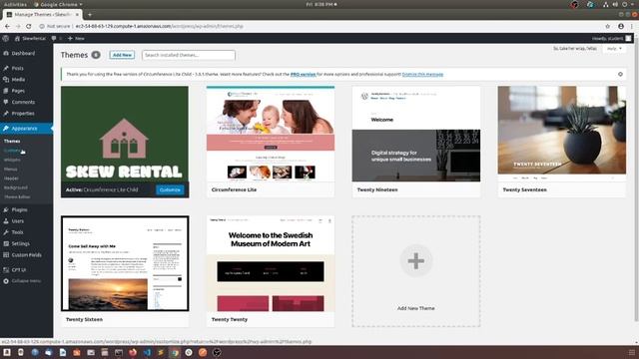Collapse the admin sidebar menu

pos(22,281)
